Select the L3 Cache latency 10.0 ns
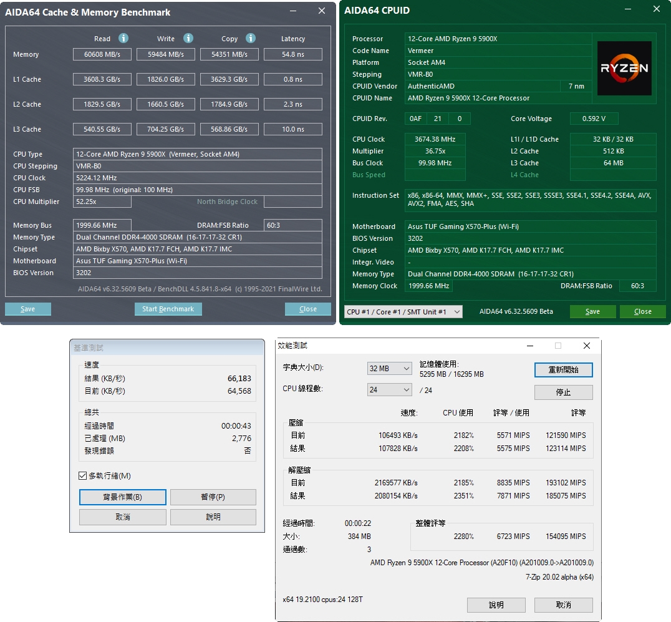 293,129
